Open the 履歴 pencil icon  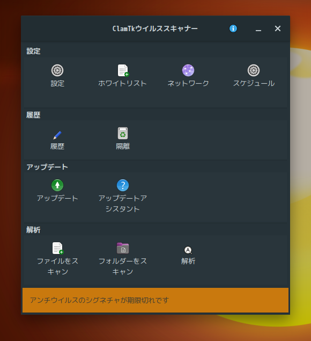click(x=57, y=135)
